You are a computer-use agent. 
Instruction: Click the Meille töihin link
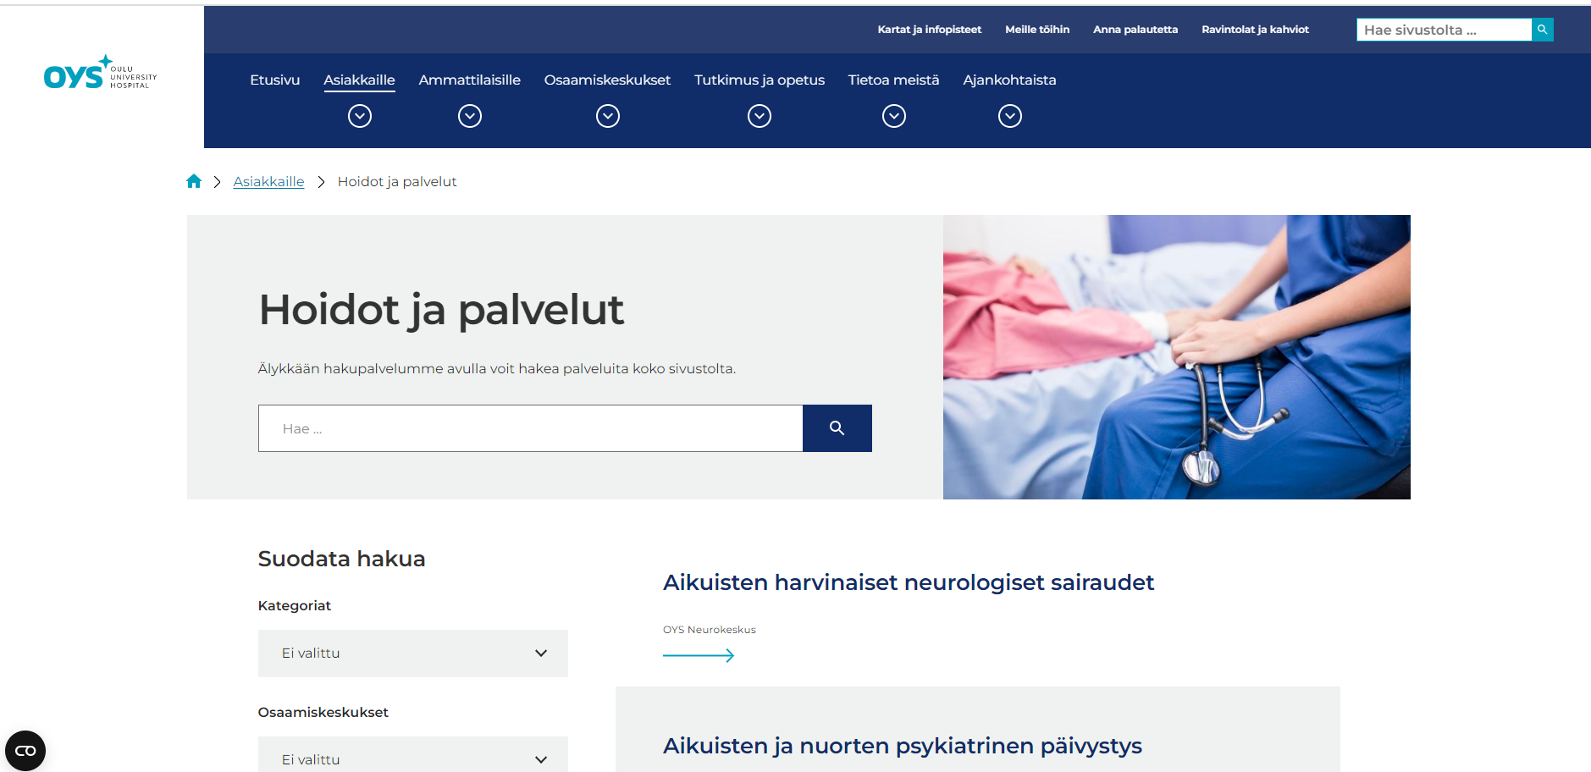(1036, 29)
